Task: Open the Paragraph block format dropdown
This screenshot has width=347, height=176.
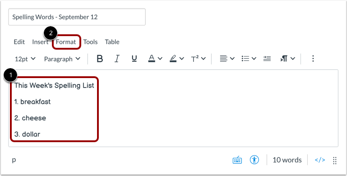Action: click(62, 59)
